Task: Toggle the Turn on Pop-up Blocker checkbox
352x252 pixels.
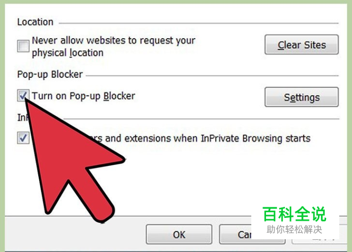Action: (x=23, y=96)
